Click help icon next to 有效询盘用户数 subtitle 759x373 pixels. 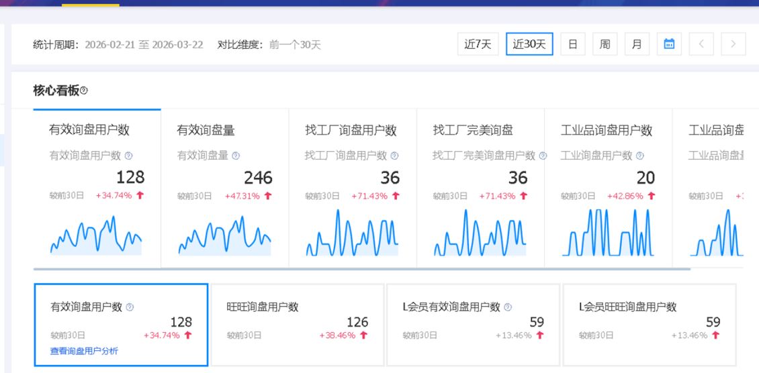click(x=128, y=156)
